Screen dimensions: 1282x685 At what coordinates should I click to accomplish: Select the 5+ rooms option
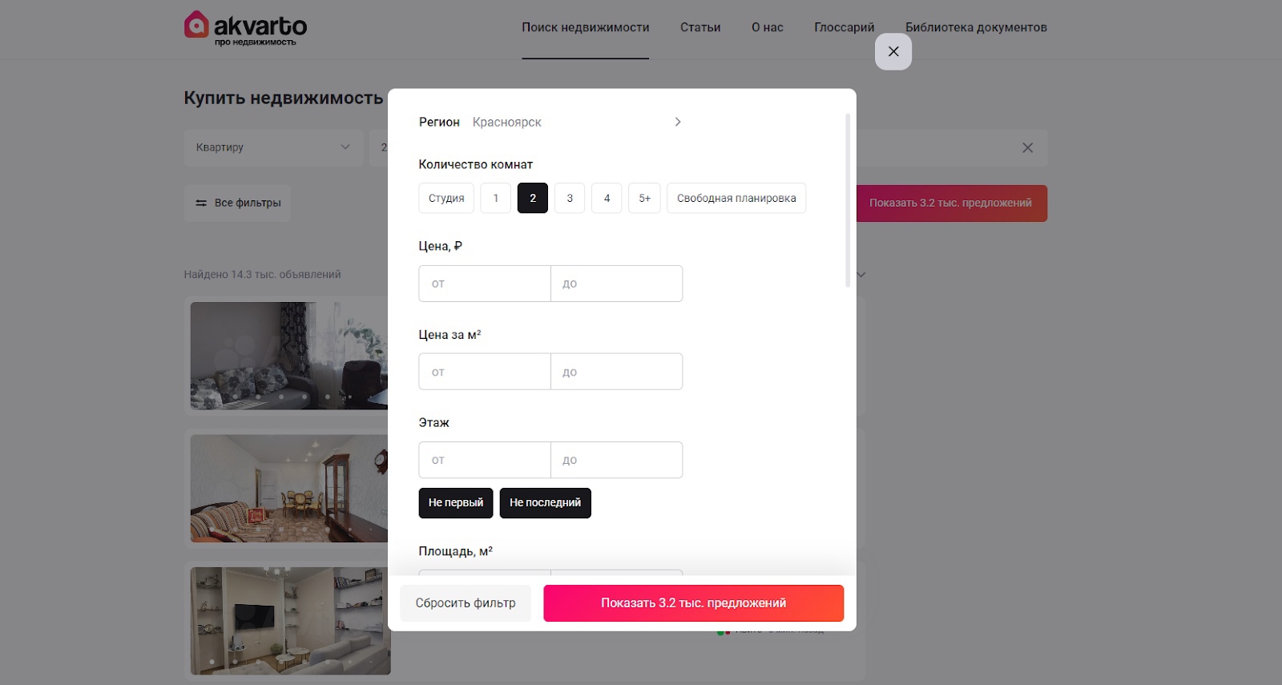(x=644, y=198)
